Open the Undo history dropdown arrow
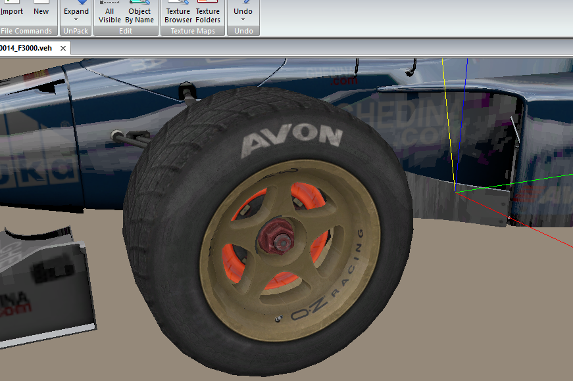The height and width of the screenshot is (381, 573). pos(243,20)
